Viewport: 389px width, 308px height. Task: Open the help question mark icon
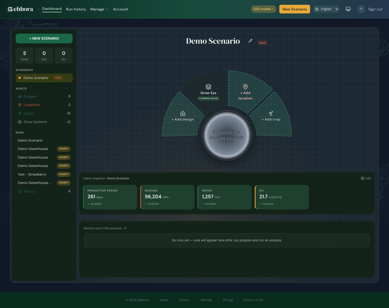361,9
